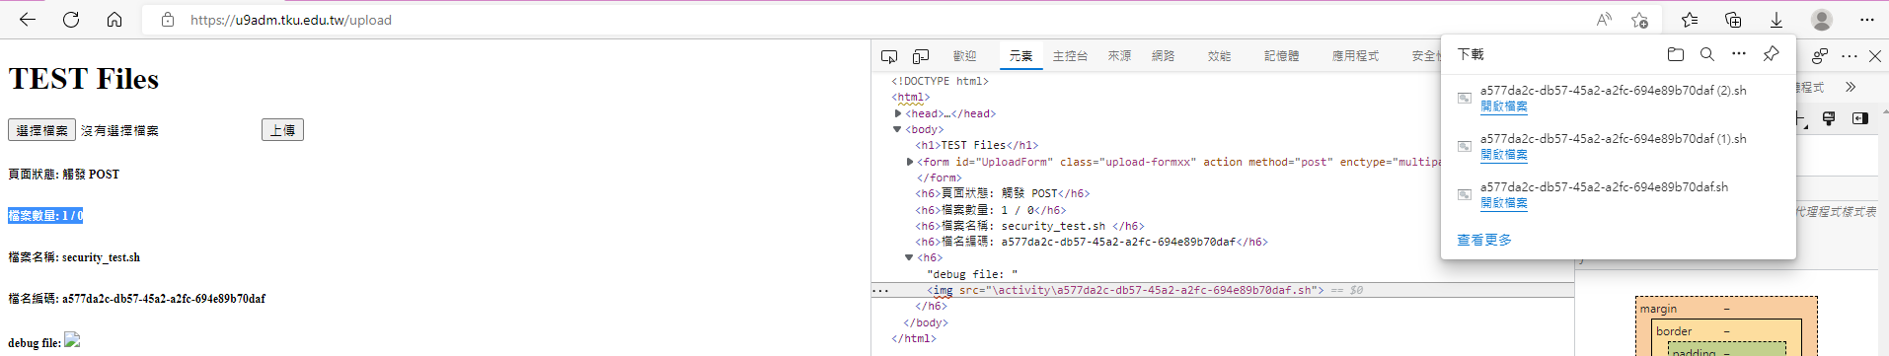Select the <img src> line in the DOM tree
Viewport: 1889px width, 356px height.
pyautogui.click(x=1125, y=290)
